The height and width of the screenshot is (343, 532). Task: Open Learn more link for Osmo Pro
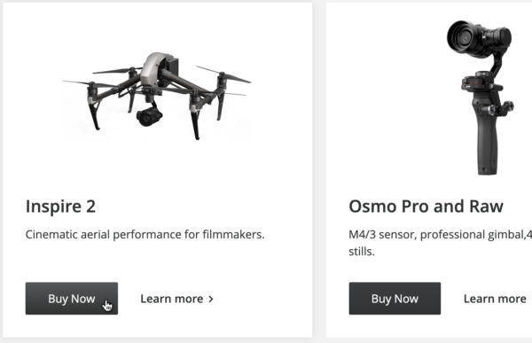495,299
